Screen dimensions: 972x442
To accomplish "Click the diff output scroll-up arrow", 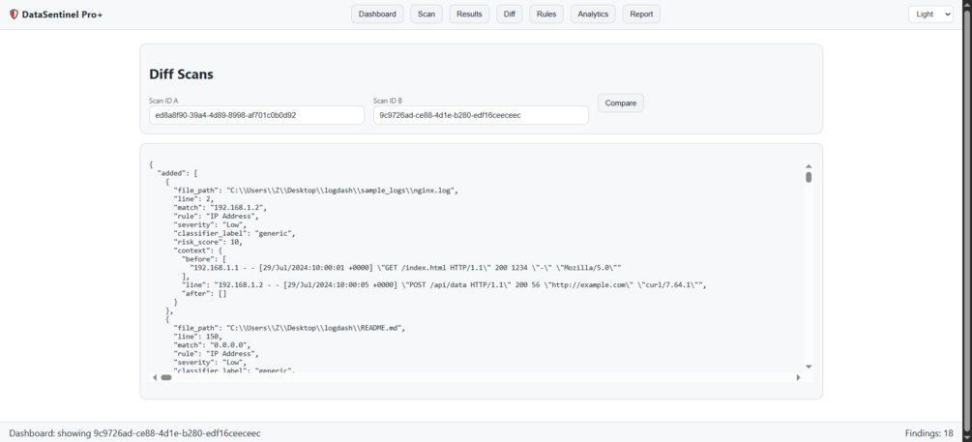I will (809, 166).
